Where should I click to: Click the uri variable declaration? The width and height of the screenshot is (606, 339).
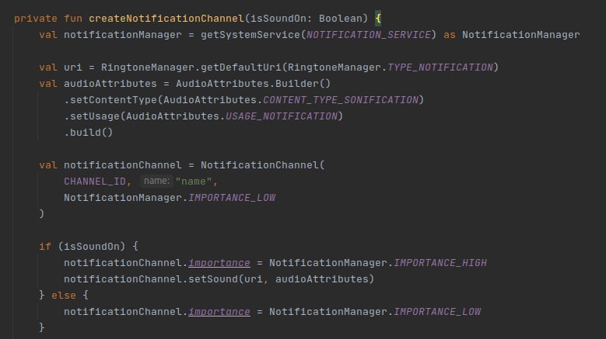tap(73, 67)
